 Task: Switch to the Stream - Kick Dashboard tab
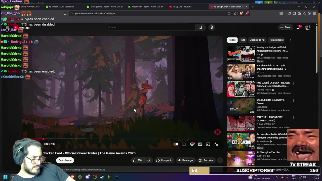coord(64,7)
